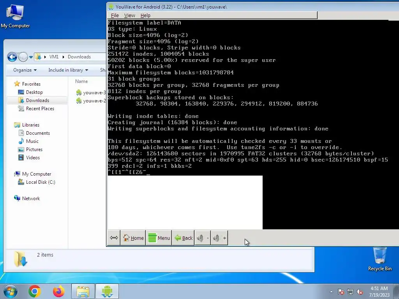
Task: Click the YouWave window title bar
Action: pyautogui.click(x=253, y=7)
